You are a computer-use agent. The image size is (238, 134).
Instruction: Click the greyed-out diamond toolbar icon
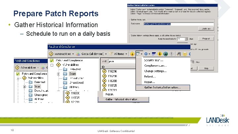pyautogui.click(x=172, y=54)
